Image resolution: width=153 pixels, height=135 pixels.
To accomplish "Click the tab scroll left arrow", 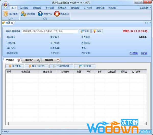I will [x=145, y=23].
